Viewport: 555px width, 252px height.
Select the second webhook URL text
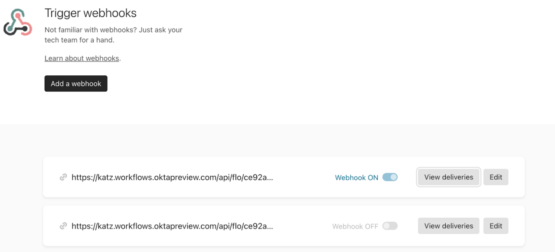click(173, 226)
